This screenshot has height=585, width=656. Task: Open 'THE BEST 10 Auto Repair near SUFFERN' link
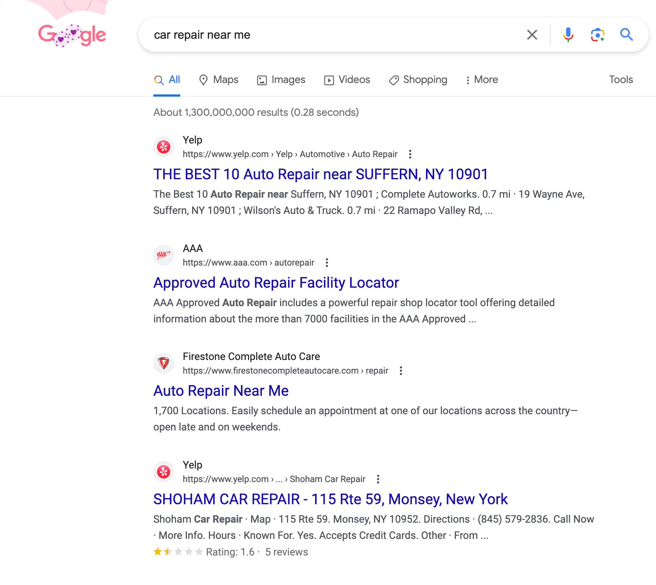pyautogui.click(x=321, y=174)
